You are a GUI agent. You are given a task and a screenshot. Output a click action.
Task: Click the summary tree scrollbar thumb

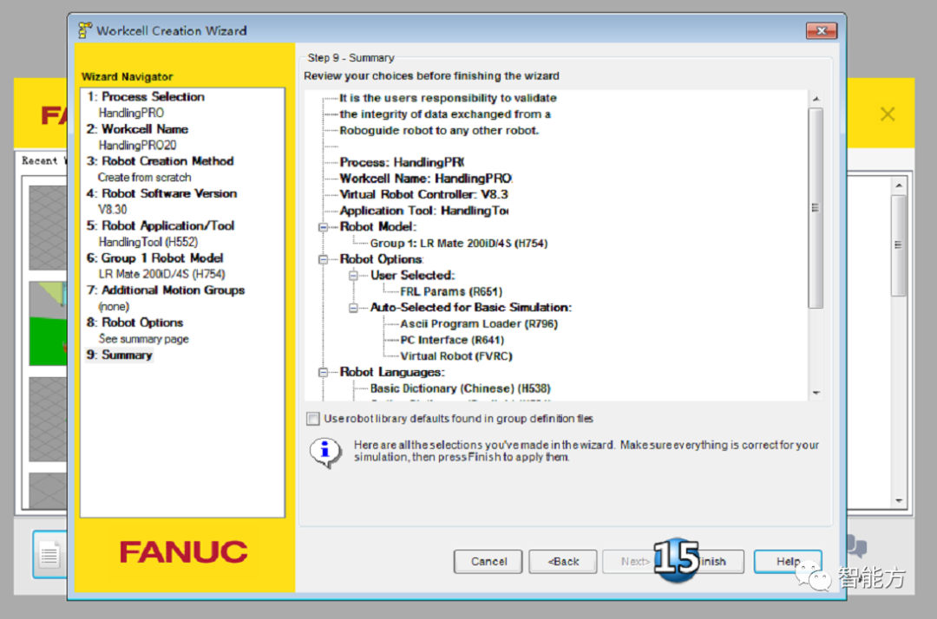coord(816,208)
